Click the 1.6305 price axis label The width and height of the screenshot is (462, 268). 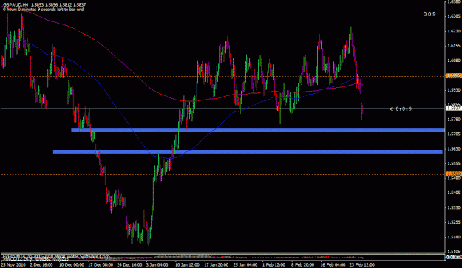pos(454,16)
